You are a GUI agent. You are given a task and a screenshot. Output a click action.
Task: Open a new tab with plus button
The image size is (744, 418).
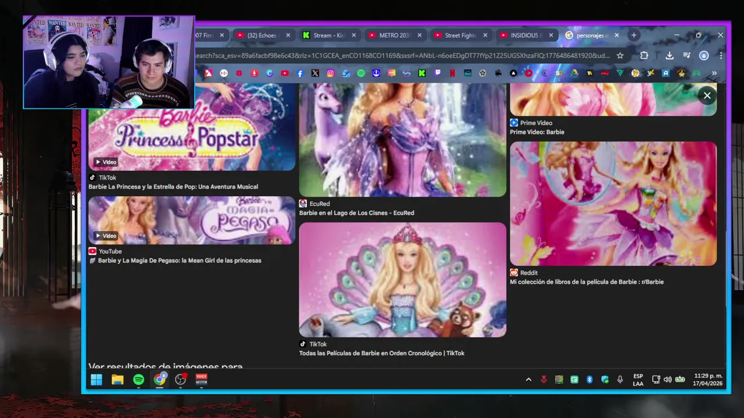634,35
